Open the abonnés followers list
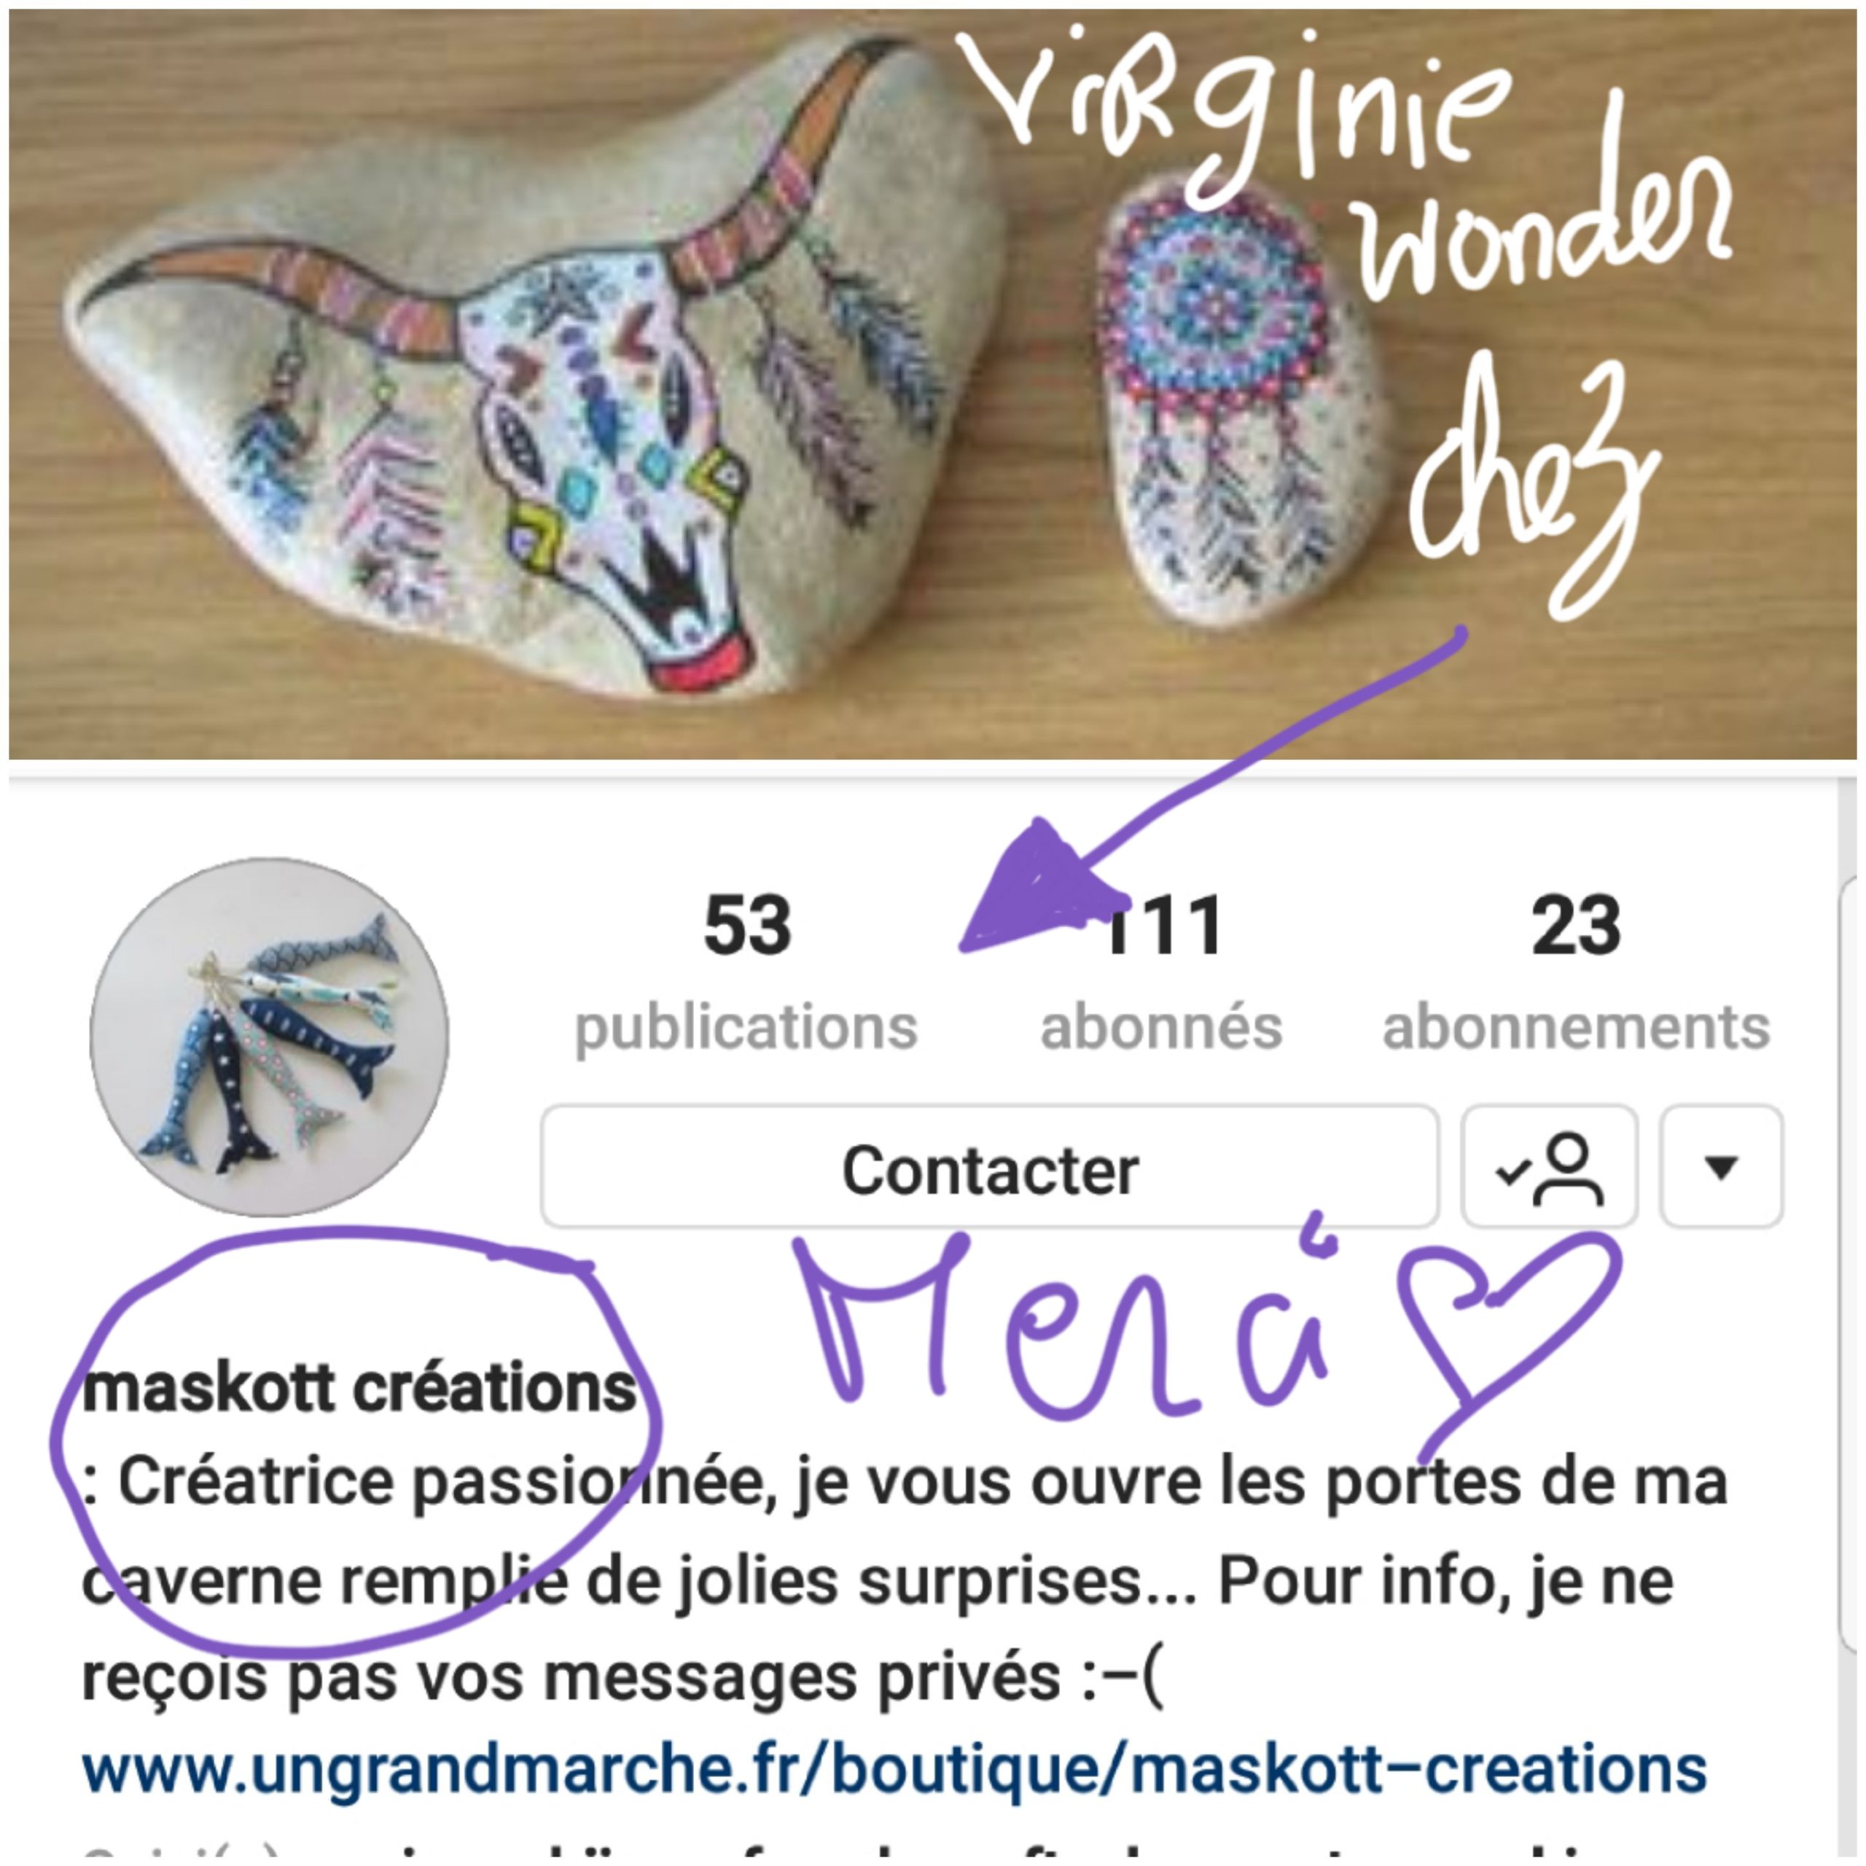Image resolution: width=1866 pixels, height=1866 pixels. 1161,972
